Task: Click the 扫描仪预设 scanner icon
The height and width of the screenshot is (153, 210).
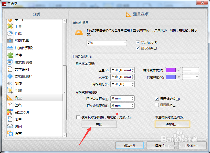Action: tap(10, 48)
